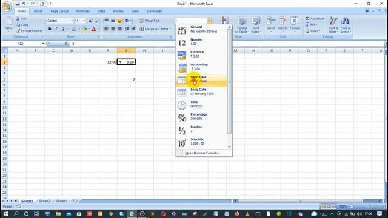Click the Office Button logo
Screen dimensions: 388x218
click(x=7, y=6)
